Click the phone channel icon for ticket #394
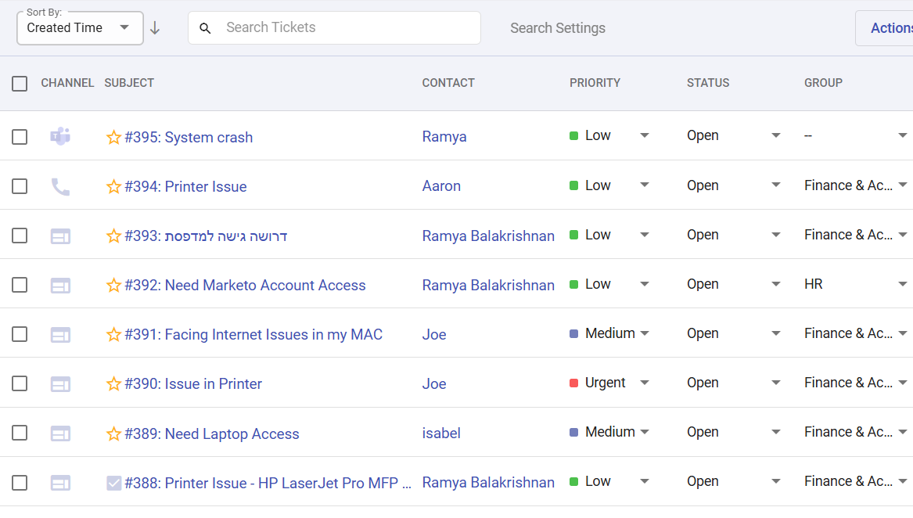Viewport: 913px width, 518px height. pos(60,185)
